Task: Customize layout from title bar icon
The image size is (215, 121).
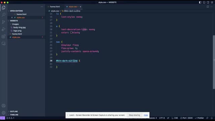Action: click(x=212, y=2)
